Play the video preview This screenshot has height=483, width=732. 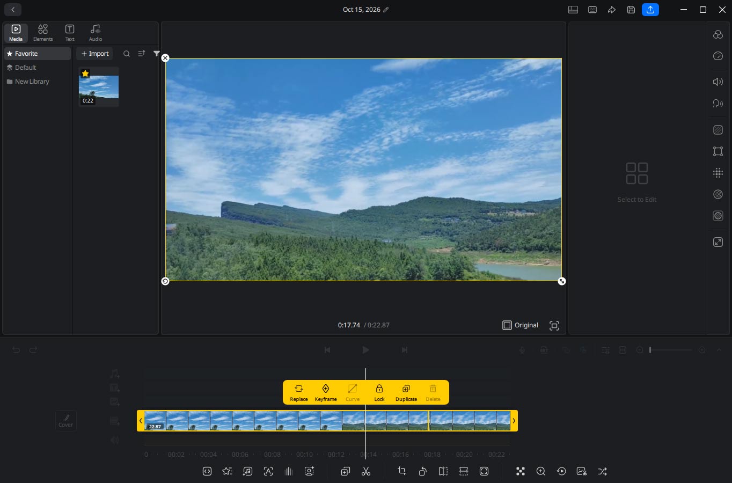point(365,350)
